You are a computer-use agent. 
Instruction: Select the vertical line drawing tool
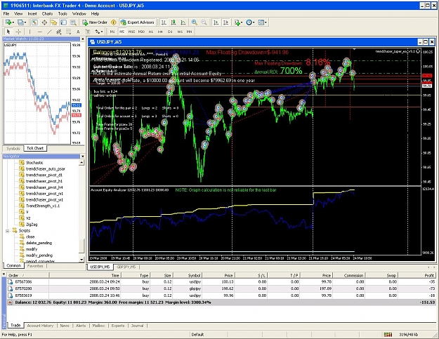(30, 32)
